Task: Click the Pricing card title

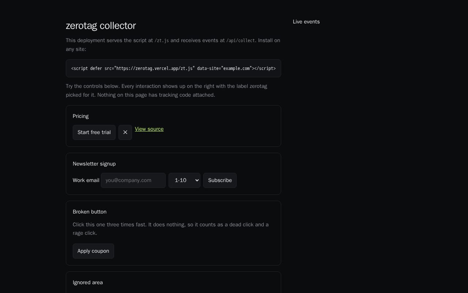Action: tap(81, 116)
